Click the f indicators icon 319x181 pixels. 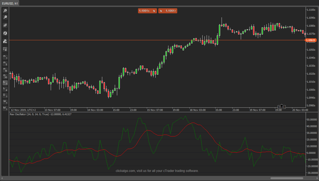click(x=5, y=33)
